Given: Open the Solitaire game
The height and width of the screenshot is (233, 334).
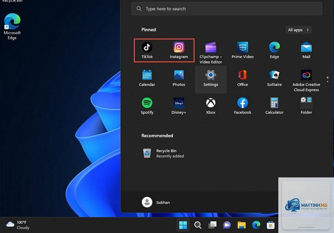Looking at the screenshot, I should [274, 78].
